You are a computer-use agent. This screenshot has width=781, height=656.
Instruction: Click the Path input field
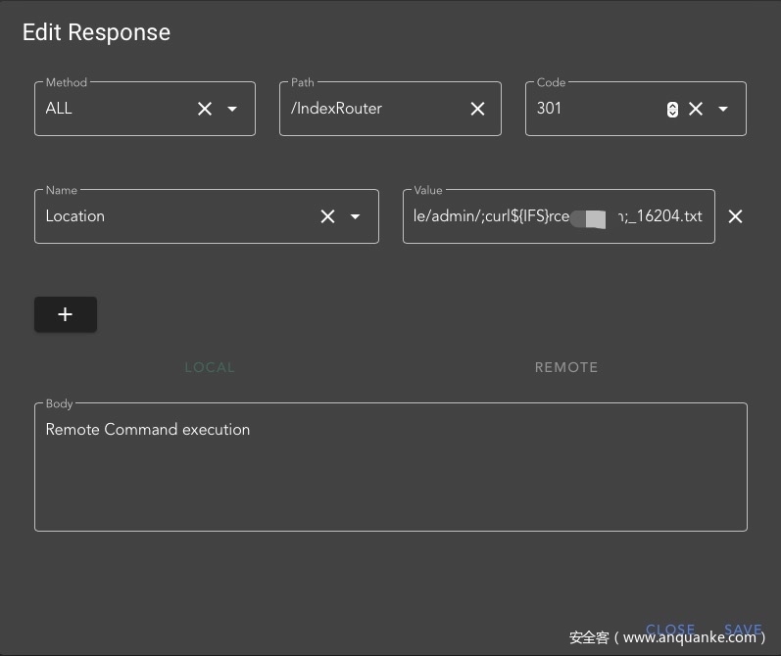click(x=372, y=109)
